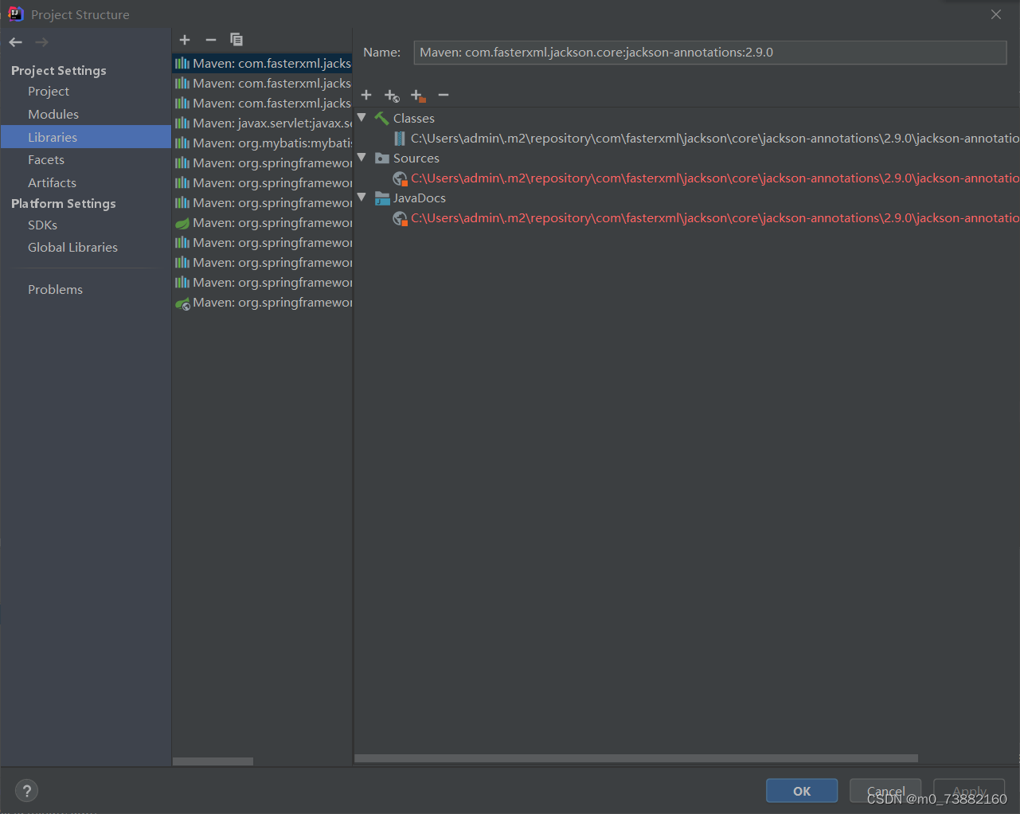Add a new project library
This screenshot has width=1020, height=814.
[185, 40]
